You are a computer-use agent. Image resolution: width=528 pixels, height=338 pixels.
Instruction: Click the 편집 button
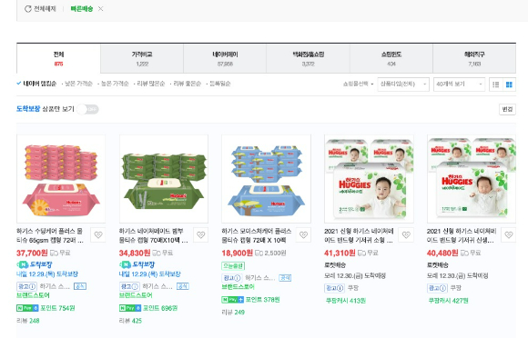[x=507, y=109]
